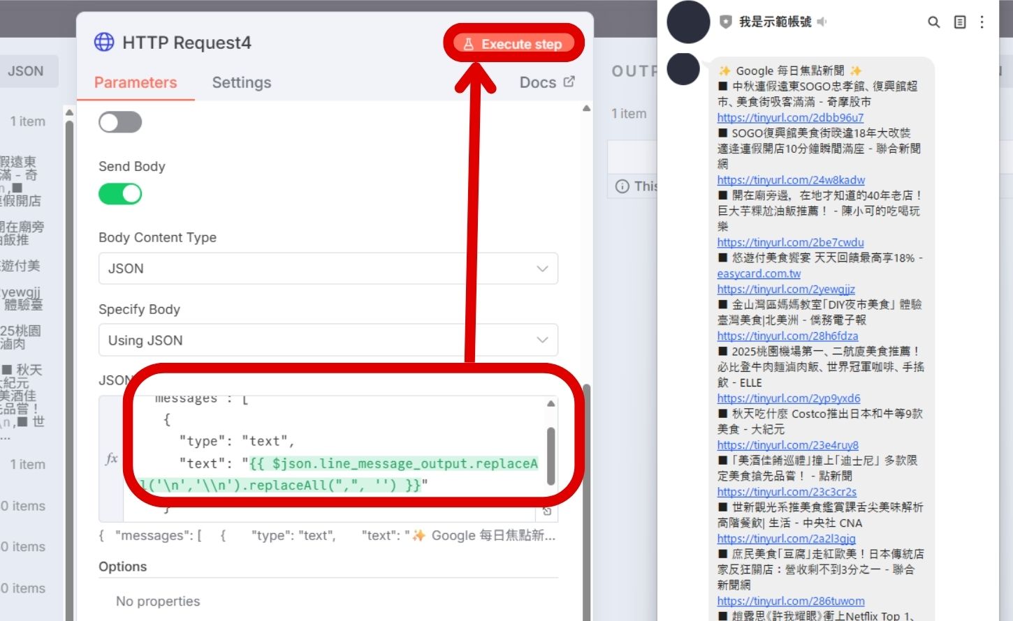Image resolution: width=1013 pixels, height=621 pixels.
Task: Open search in the LINE chat header
Action: click(933, 22)
